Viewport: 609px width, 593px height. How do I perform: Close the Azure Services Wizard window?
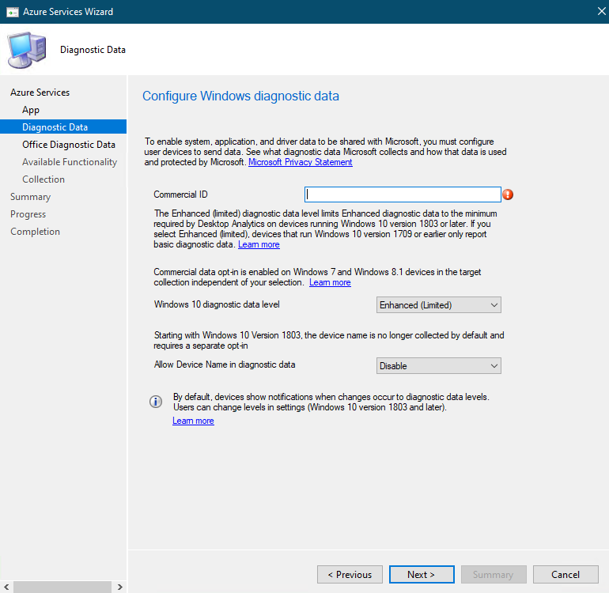tap(601, 11)
